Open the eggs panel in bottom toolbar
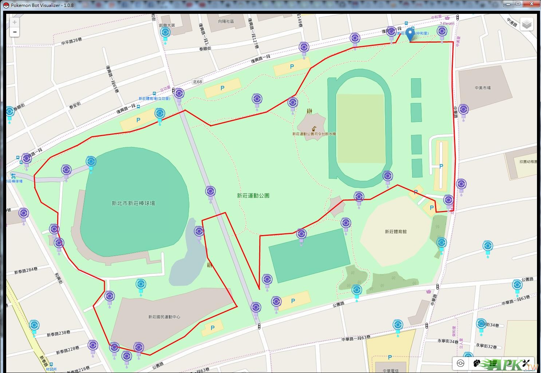 click(x=477, y=363)
